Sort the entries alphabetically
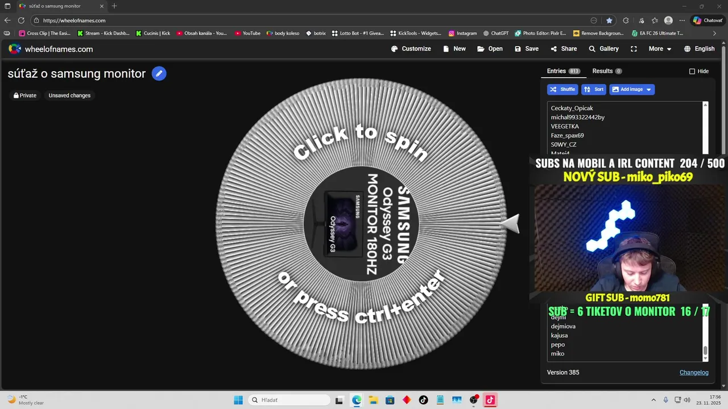Screen dimensions: 728x409 [594, 89]
